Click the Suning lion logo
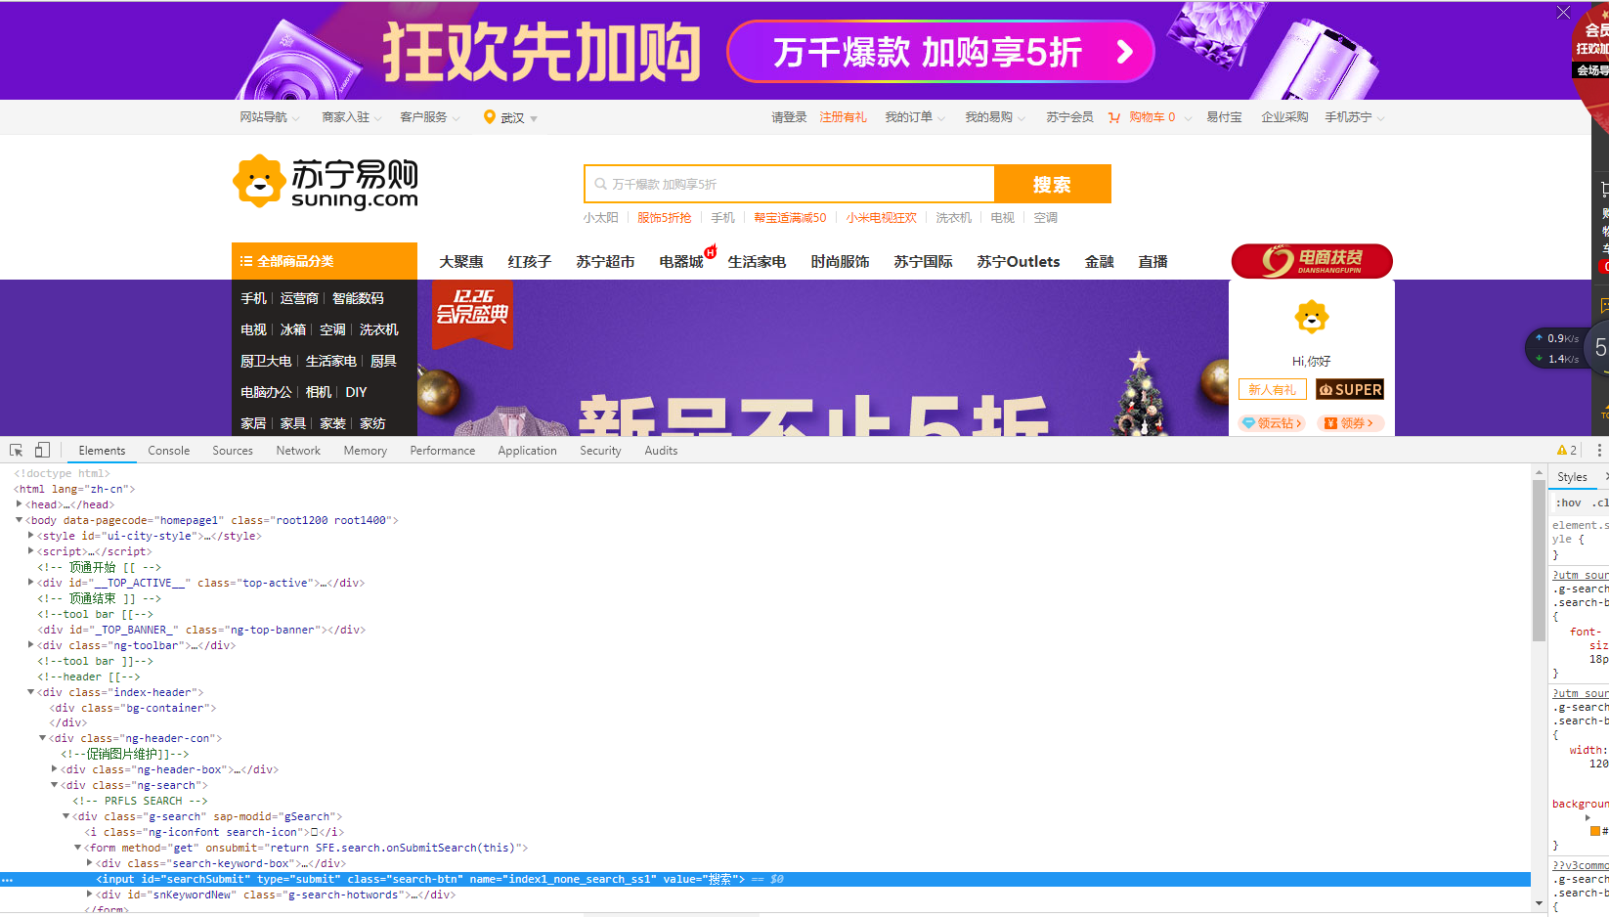This screenshot has height=917, width=1609. pos(259,181)
